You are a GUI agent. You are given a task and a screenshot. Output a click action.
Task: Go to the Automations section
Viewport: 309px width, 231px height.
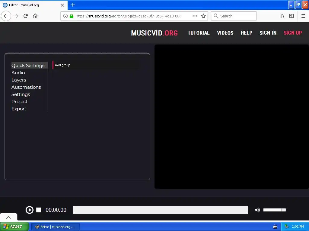pyautogui.click(x=26, y=87)
